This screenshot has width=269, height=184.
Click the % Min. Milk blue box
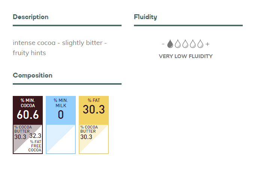tap(61, 125)
